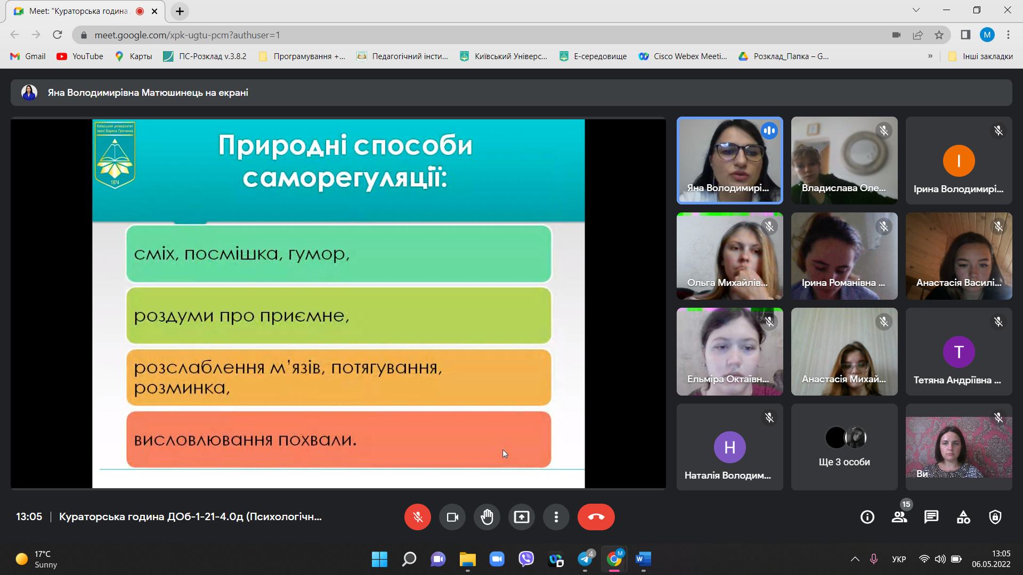Open activities panel icon
Image resolution: width=1023 pixels, height=575 pixels.
click(x=963, y=517)
